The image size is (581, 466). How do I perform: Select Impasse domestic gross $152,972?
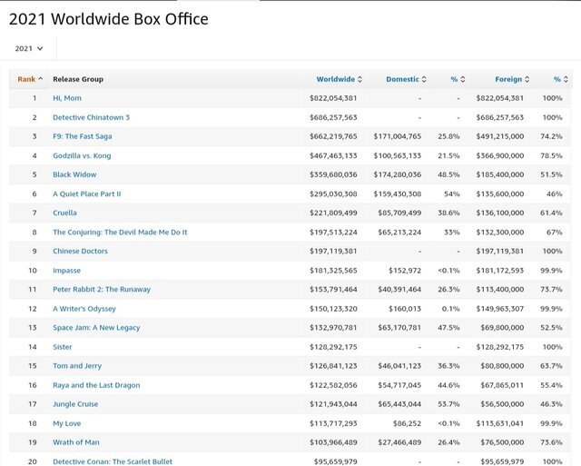point(405,271)
